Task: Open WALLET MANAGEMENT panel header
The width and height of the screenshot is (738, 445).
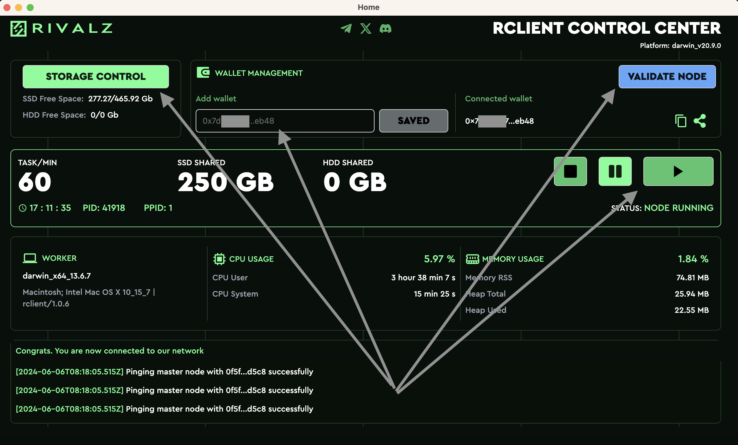Action: [x=259, y=73]
